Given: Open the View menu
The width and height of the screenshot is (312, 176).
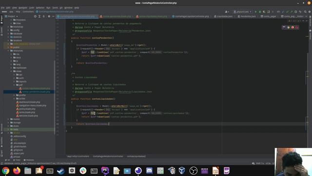Looking at the screenshot, I should (x=15, y=8).
